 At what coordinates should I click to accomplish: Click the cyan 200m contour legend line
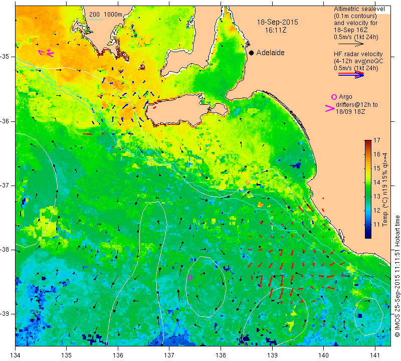[96, 20]
